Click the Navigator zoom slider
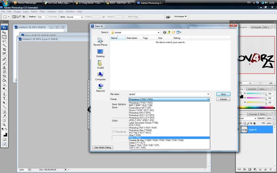This screenshot has height=173, width=277. tap(260, 83)
